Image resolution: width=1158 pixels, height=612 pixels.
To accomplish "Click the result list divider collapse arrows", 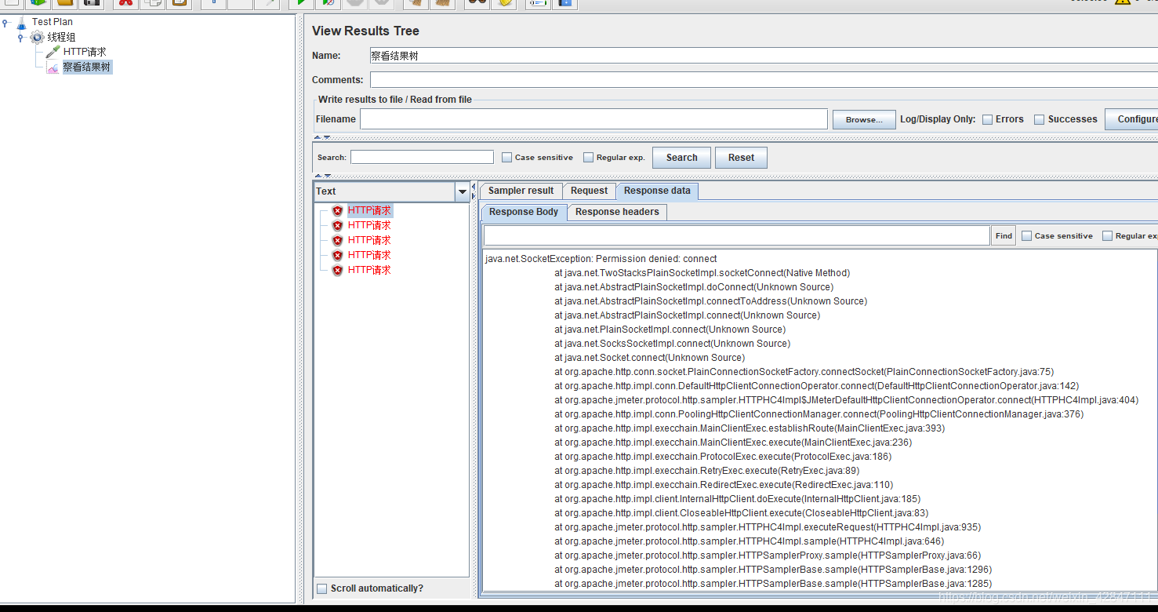I will (473, 191).
